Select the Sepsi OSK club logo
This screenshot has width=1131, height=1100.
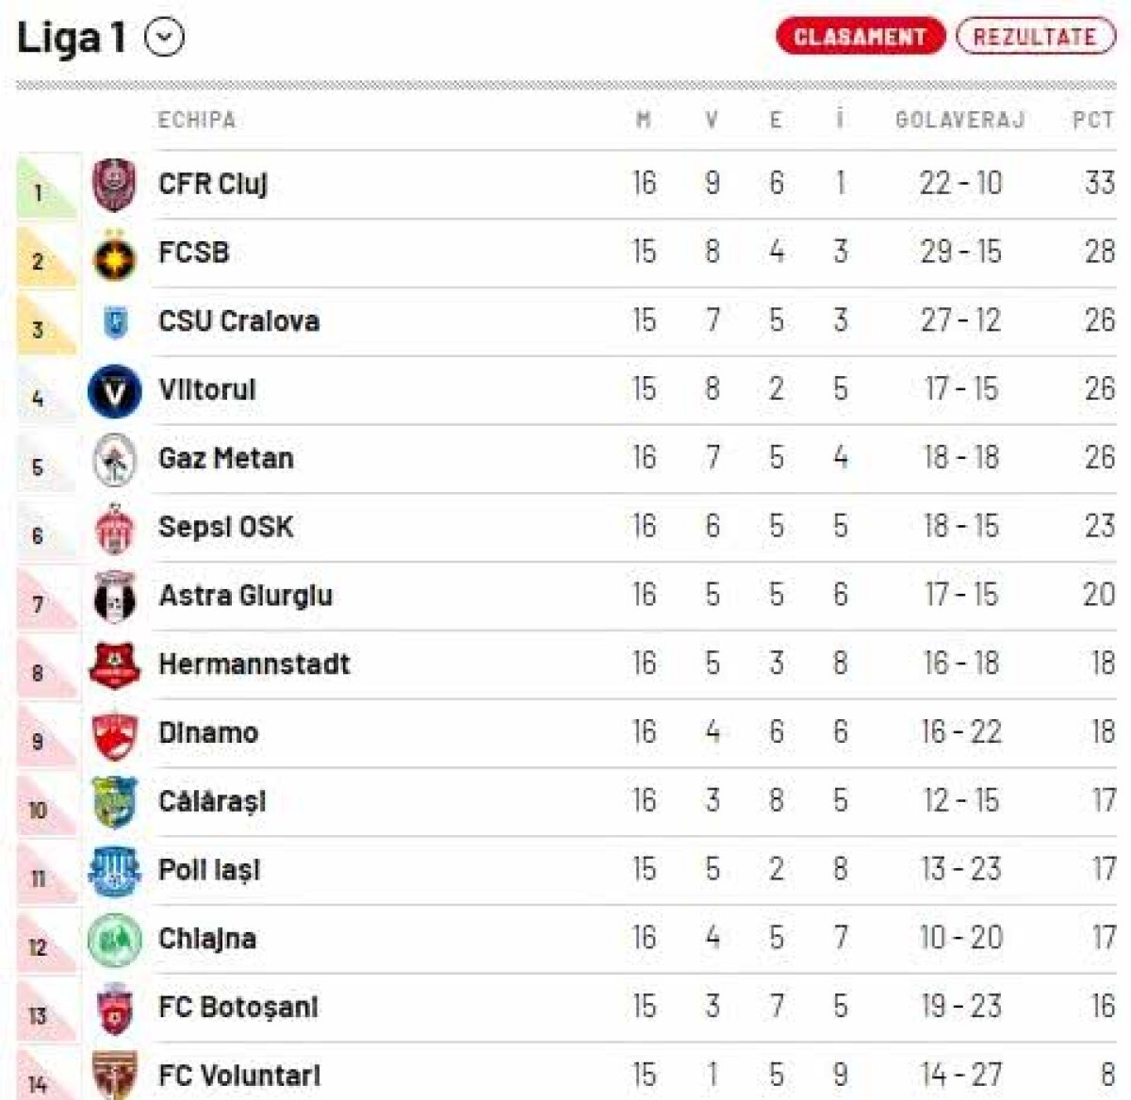coord(114,527)
